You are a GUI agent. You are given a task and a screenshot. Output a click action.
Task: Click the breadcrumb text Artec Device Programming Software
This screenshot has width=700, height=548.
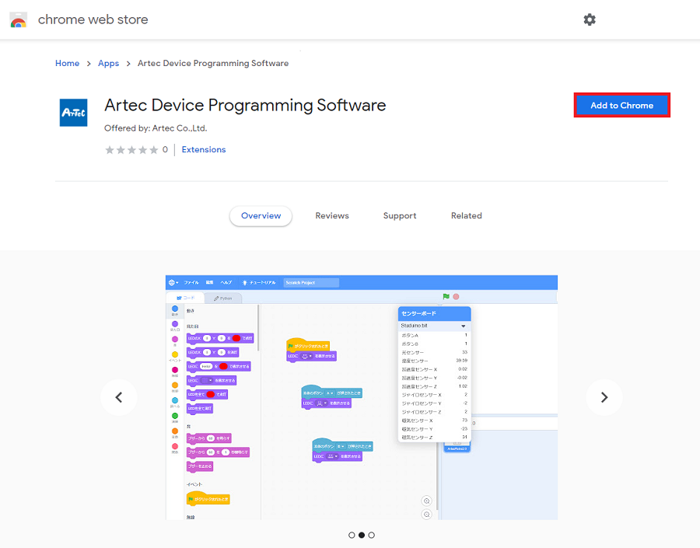[213, 64]
